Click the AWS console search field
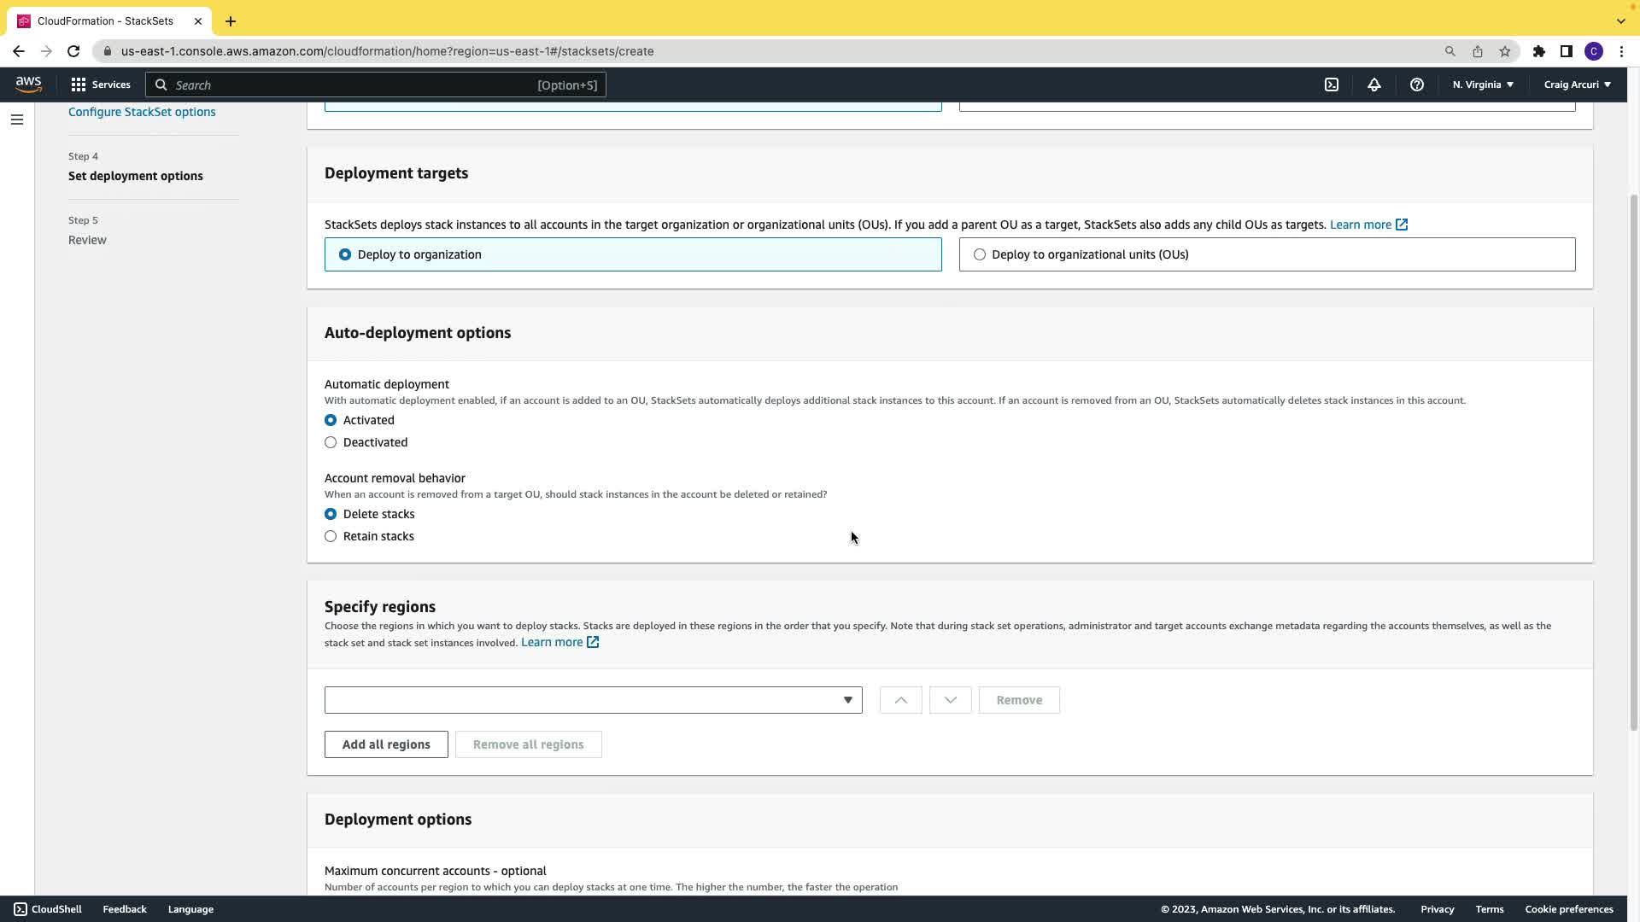The height and width of the screenshot is (922, 1640). click(376, 85)
